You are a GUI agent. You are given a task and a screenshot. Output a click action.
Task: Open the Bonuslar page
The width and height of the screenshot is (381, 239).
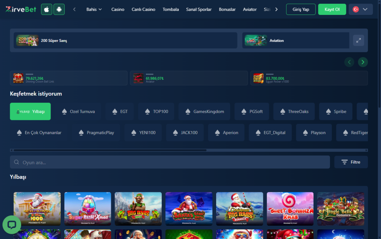coord(227,9)
